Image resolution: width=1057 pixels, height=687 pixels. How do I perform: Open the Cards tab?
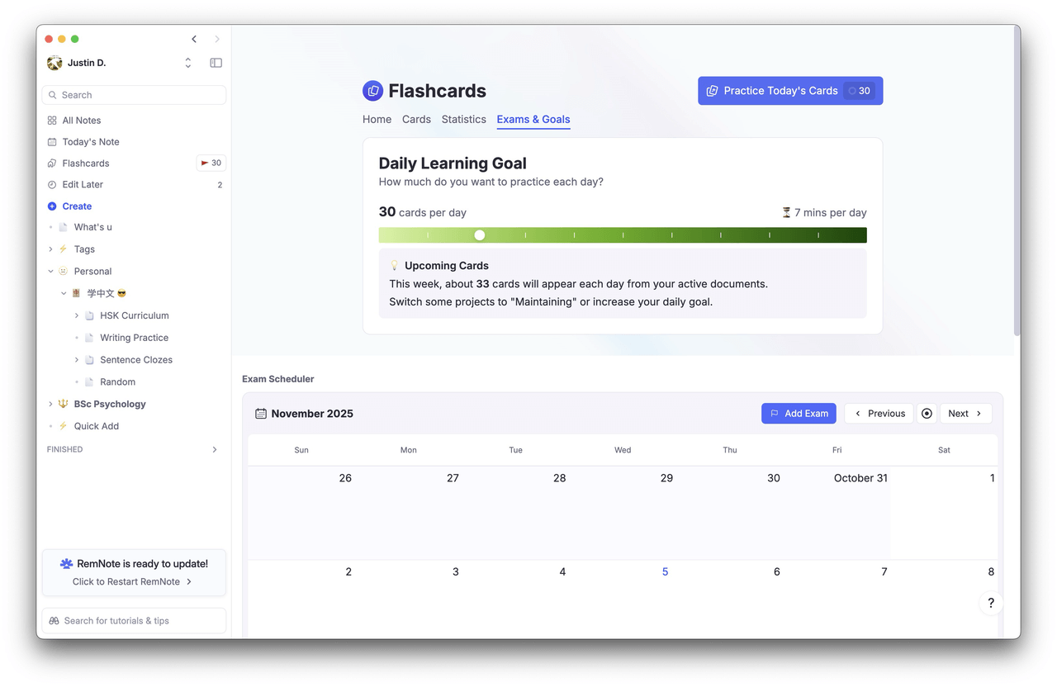[416, 119]
